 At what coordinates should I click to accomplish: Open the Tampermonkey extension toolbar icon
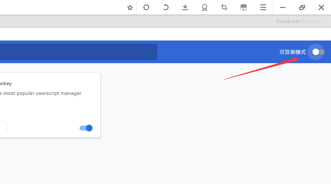(x=244, y=7)
